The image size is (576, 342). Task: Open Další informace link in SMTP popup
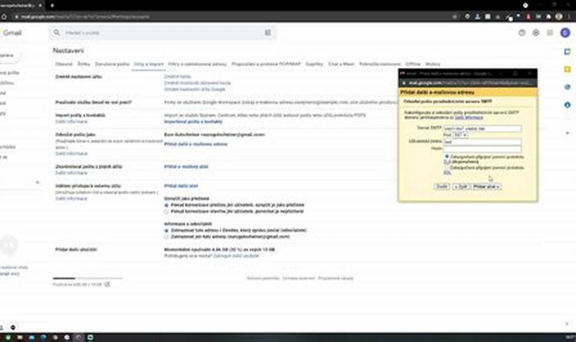coord(469,117)
